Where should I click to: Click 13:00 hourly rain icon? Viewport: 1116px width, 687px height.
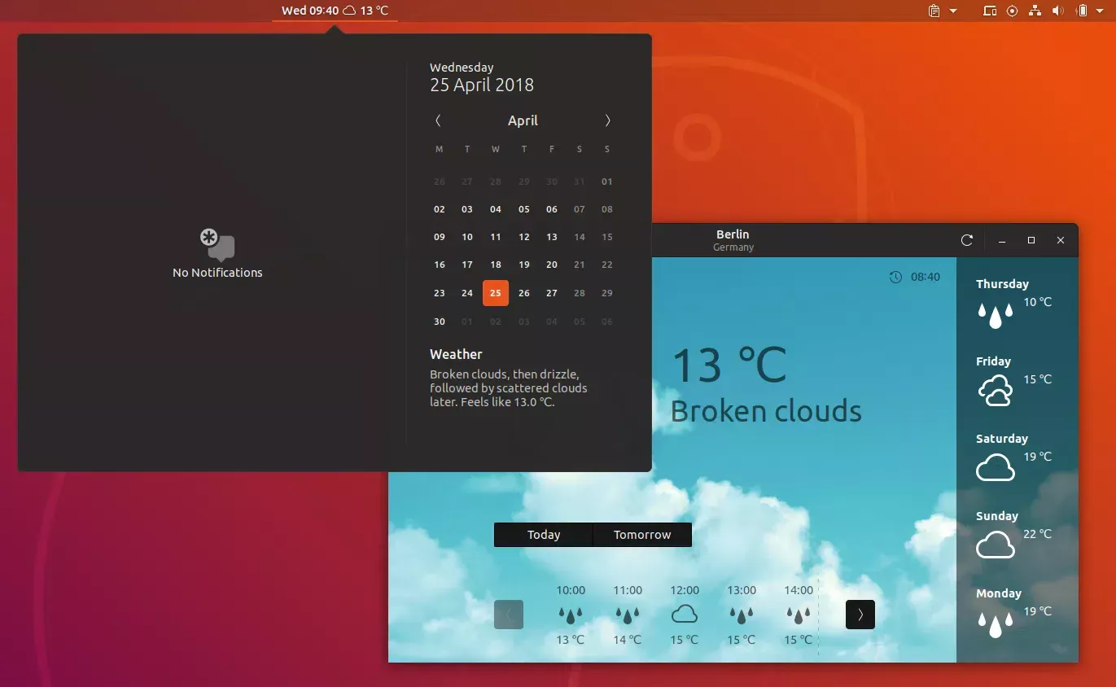click(742, 615)
